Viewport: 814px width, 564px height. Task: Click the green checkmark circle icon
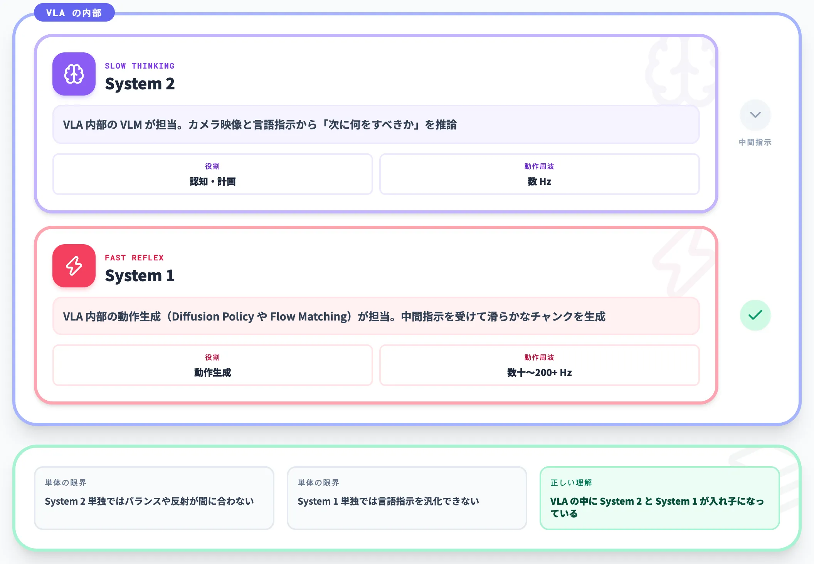(755, 315)
